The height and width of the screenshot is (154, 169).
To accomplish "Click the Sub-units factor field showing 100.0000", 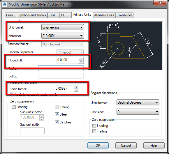I will coord(30,118).
